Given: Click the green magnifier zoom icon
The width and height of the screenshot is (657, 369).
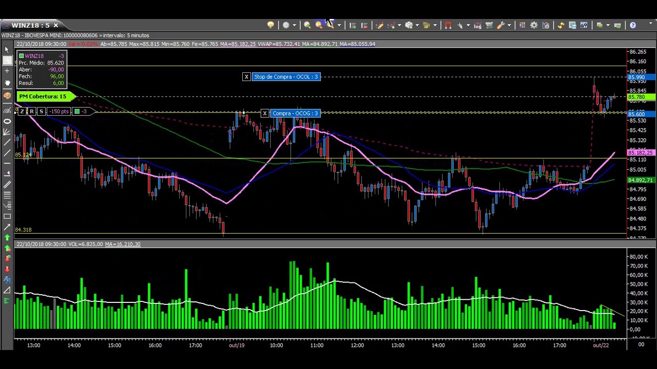Looking at the screenshot, I should point(307,25).
